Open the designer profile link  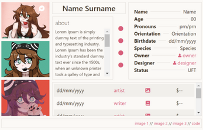[x=187, y=63]
